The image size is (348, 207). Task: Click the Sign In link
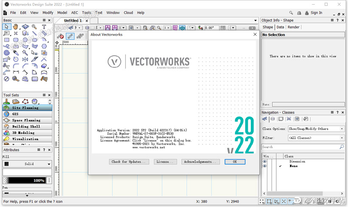(x=316, y=13)
